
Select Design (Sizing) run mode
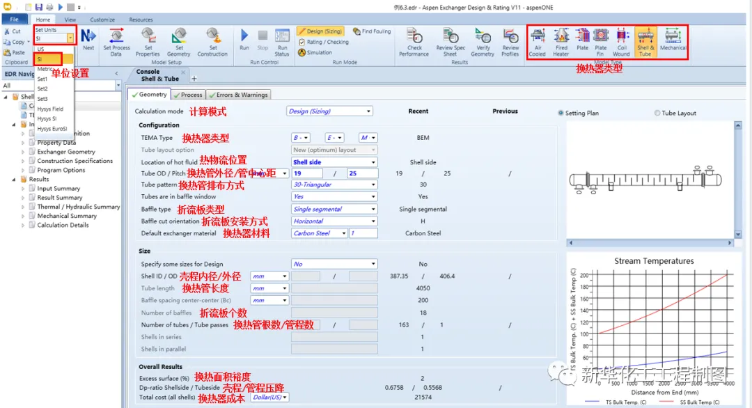click(320, 31)
